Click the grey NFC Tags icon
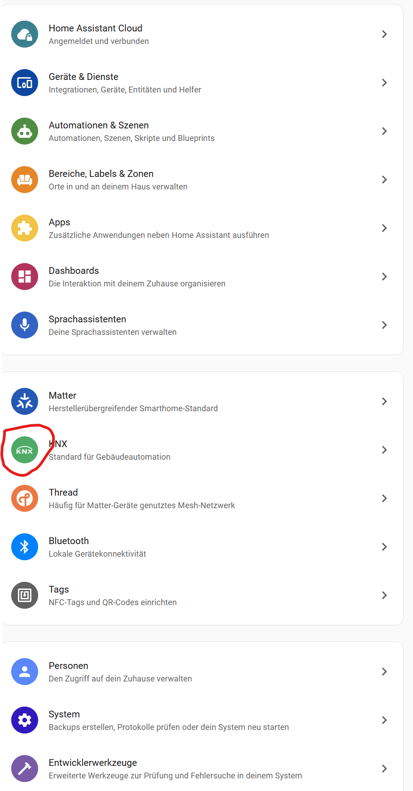This screenshot has width=413, height=791. tap(25, 595)
